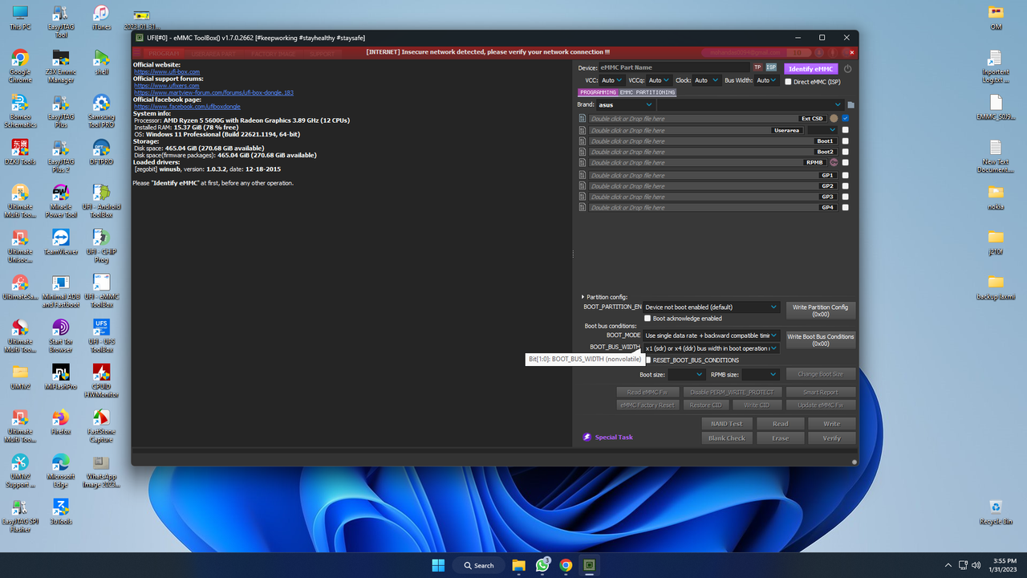
Task: Click the Windows Start button on taskbar
Action: coord(438,565)
